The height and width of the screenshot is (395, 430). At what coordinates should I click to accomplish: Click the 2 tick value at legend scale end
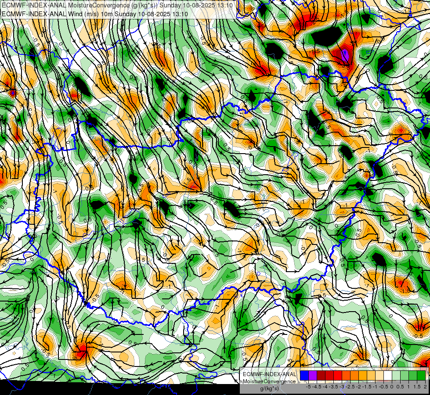coord(425,387)
